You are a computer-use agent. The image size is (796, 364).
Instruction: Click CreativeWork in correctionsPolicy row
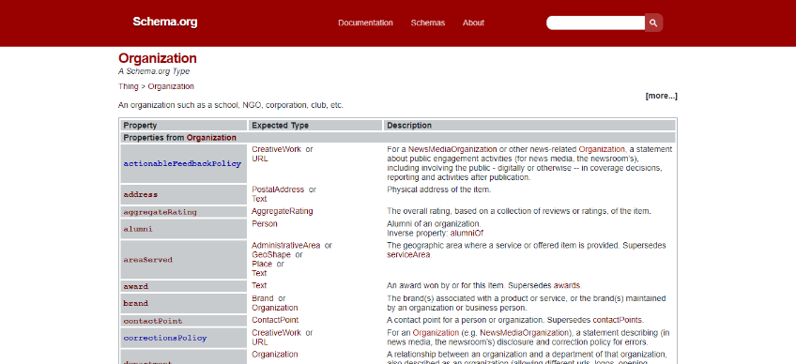click(x=277, y=332)
